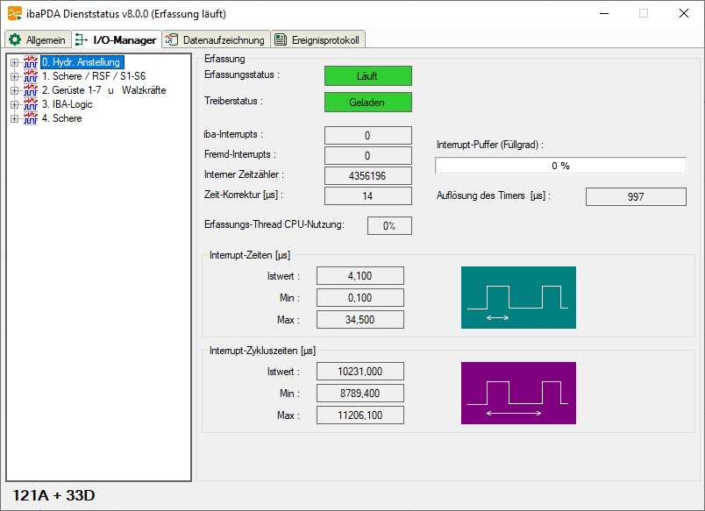The image size is (705, 511).
Task: Expand the 1. Schere / RSF / S1-S6 node
Action: click(14, 76)
